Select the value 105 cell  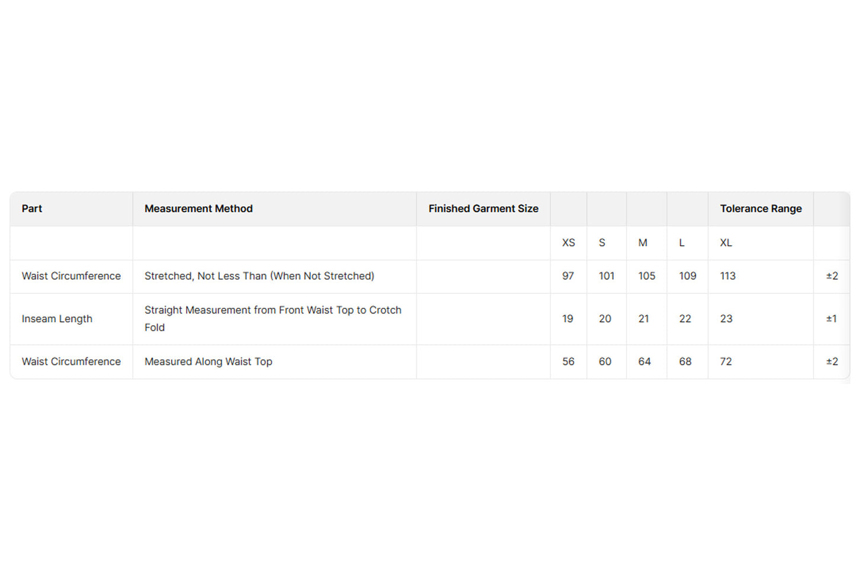pos(646,276)
